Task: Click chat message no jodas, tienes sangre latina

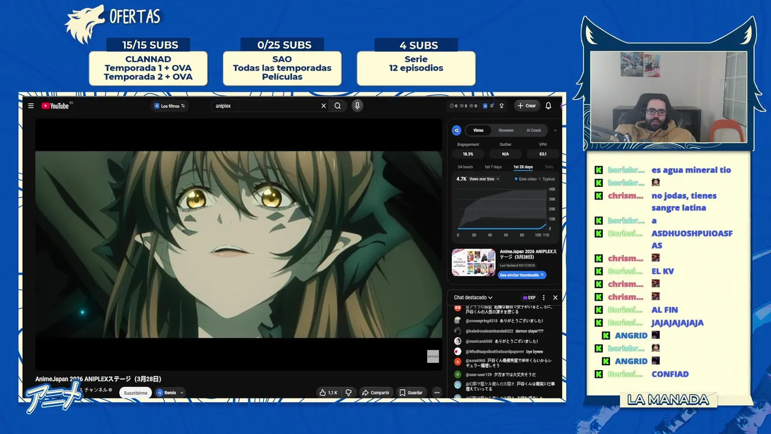Action: [x=684, y=201]
